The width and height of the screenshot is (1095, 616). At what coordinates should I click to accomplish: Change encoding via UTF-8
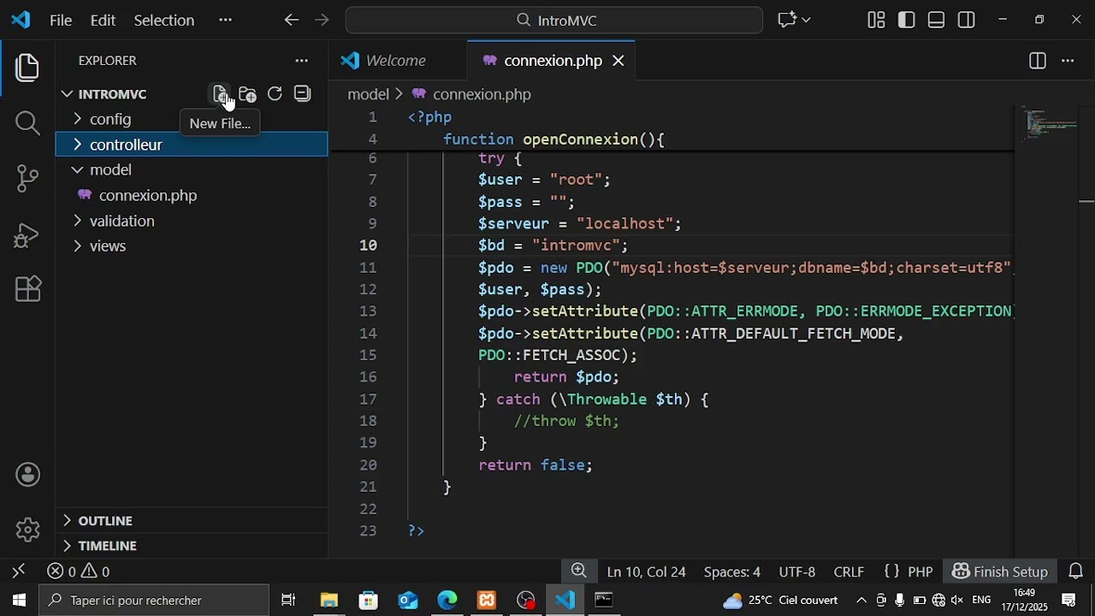796,572
